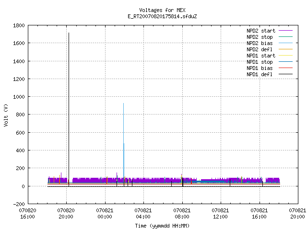Click the 'NPD2 bias' legend label
This screenshot has width=307, height=230.
click(x=260, y=43)
